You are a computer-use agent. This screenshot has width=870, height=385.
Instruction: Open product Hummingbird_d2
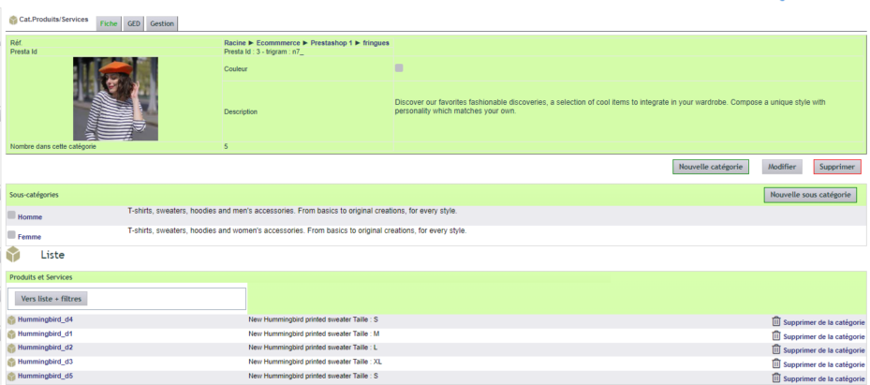[46, 348]
